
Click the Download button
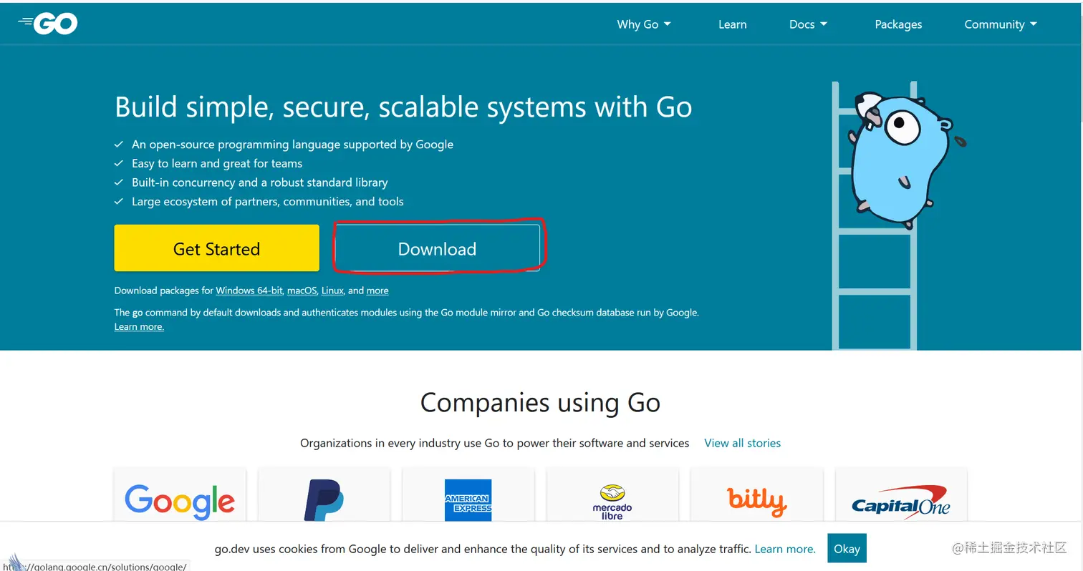[x=437, y=248]
